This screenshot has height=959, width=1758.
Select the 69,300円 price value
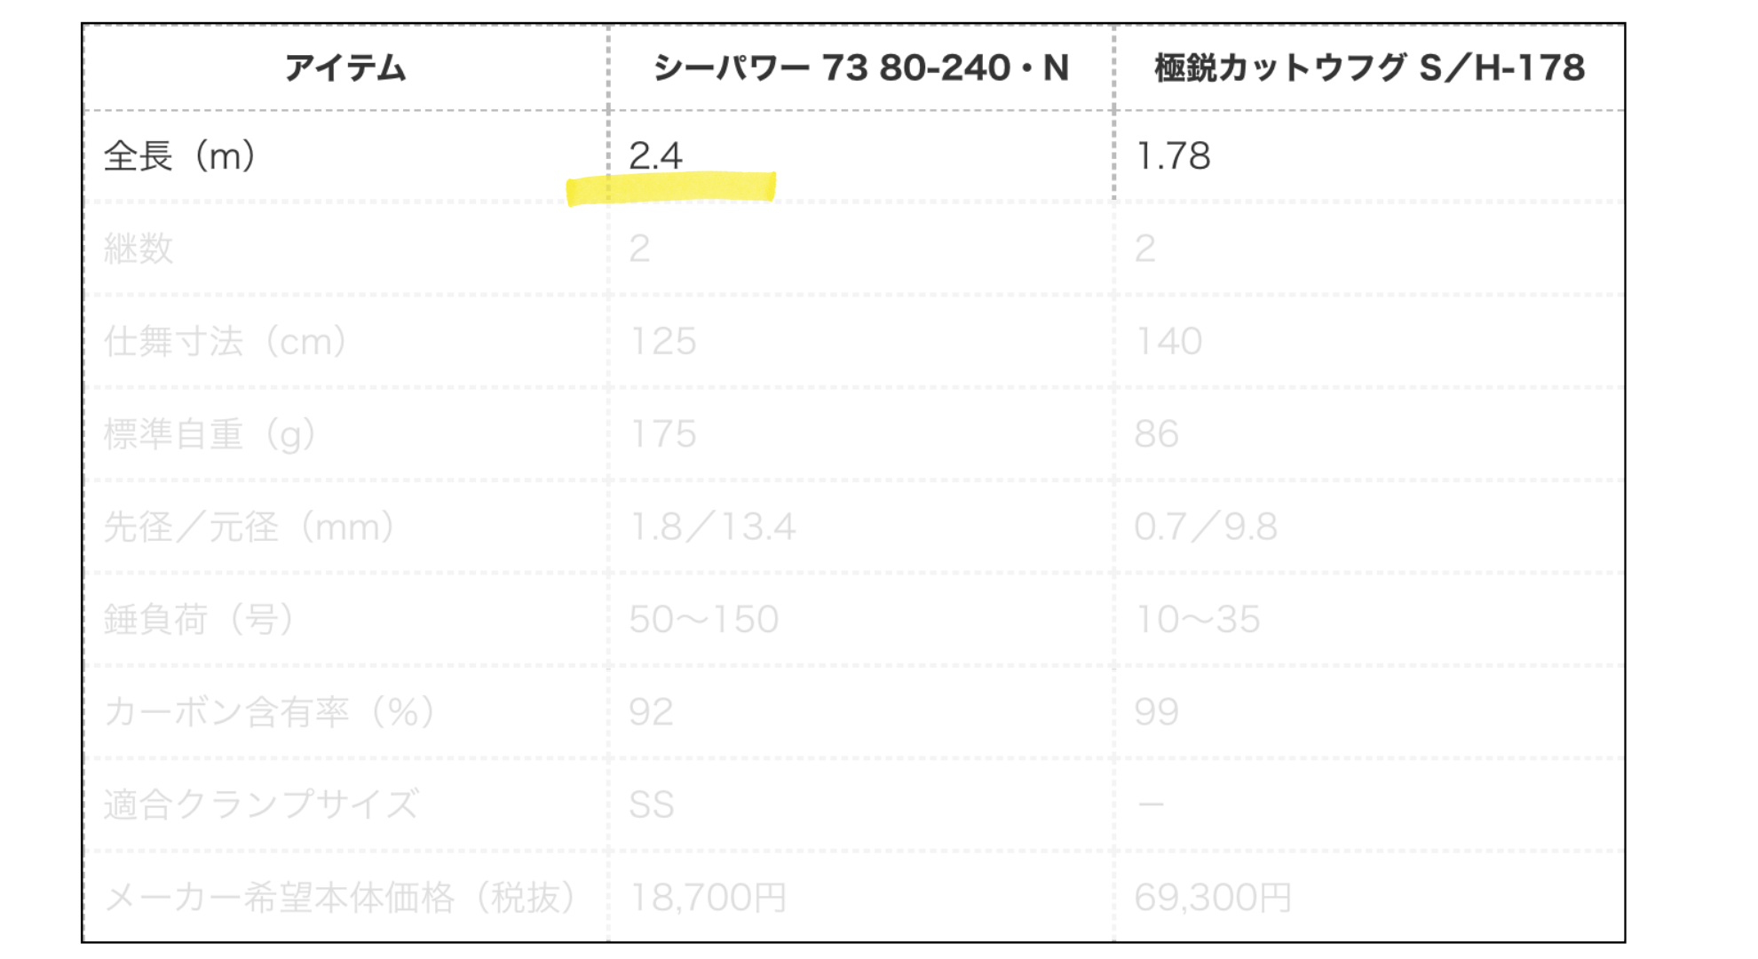pos(1212,898)
